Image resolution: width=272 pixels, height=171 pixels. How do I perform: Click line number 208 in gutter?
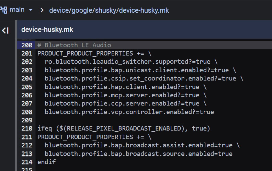click(27, 112)
